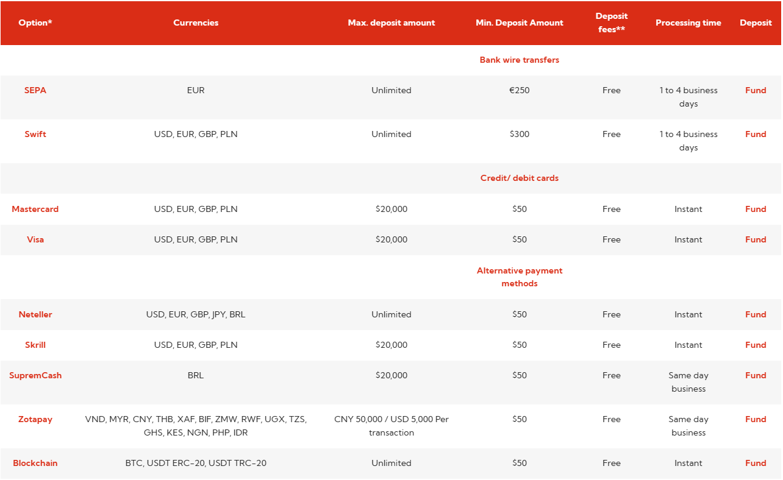Select the $50 cell in Blockchain row

(520, 463)
